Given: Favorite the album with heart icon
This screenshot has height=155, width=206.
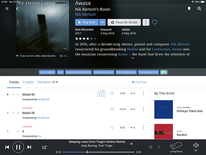Looking at the screenshot, I should (x=155, y=22).
